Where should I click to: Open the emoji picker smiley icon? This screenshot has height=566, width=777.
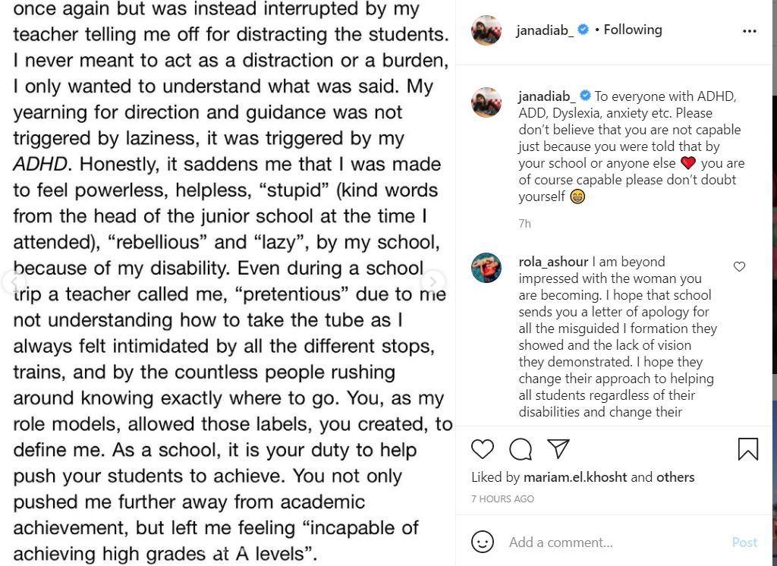click(483, 542)
